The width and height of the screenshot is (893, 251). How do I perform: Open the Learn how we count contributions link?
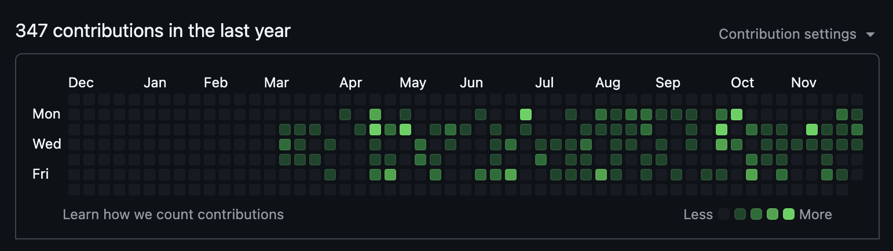pyautogui.click(x=173, y=215)
